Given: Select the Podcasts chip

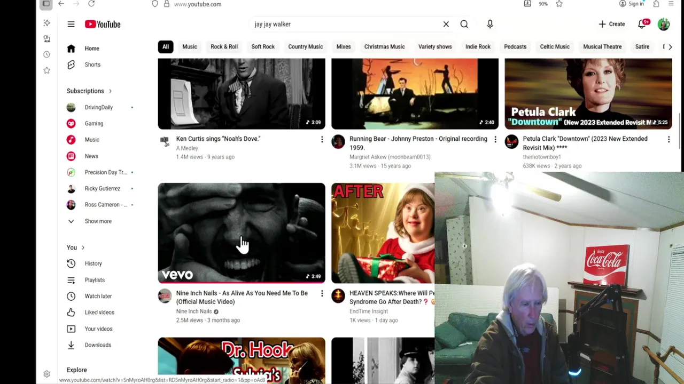Looking at the screenshot, I should click(515, 47).
